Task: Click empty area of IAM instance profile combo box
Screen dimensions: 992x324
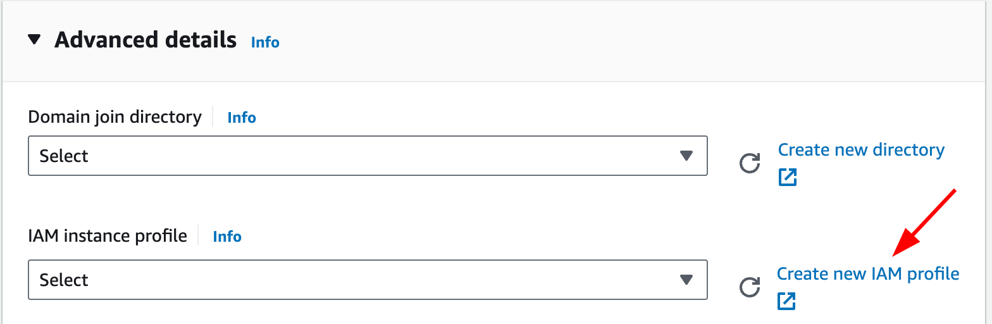Action: [380, 280]
